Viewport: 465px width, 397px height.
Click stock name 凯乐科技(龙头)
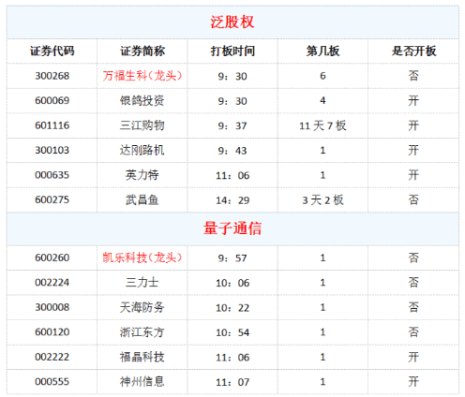pyautogui.click(x=142, y=257)
